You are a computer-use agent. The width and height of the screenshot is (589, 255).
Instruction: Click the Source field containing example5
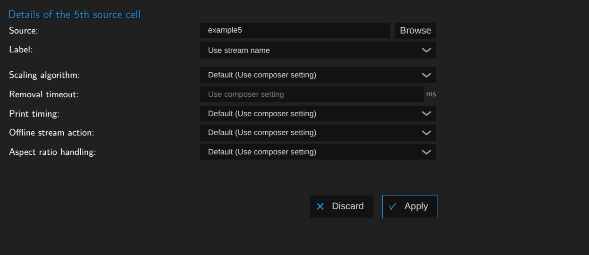coord(295,30)
